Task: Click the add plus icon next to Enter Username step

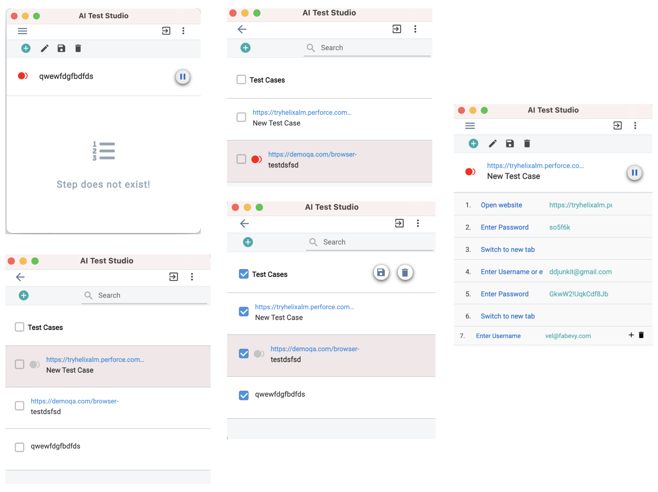Action: pyautogui.click(x=631, y=335)
